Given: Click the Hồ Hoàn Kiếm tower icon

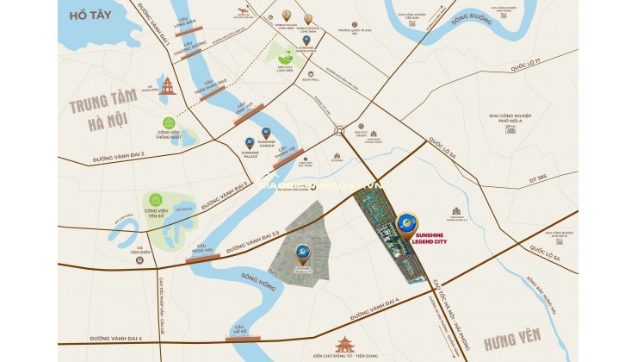Looking at the screenshot, I should [167, 84].
